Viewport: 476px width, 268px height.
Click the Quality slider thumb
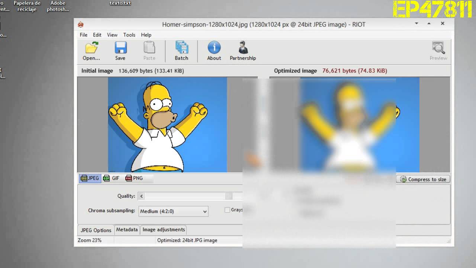coord(229,196)
